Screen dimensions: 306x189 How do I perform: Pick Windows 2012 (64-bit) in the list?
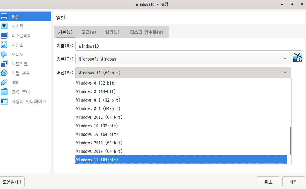point(181,117)
